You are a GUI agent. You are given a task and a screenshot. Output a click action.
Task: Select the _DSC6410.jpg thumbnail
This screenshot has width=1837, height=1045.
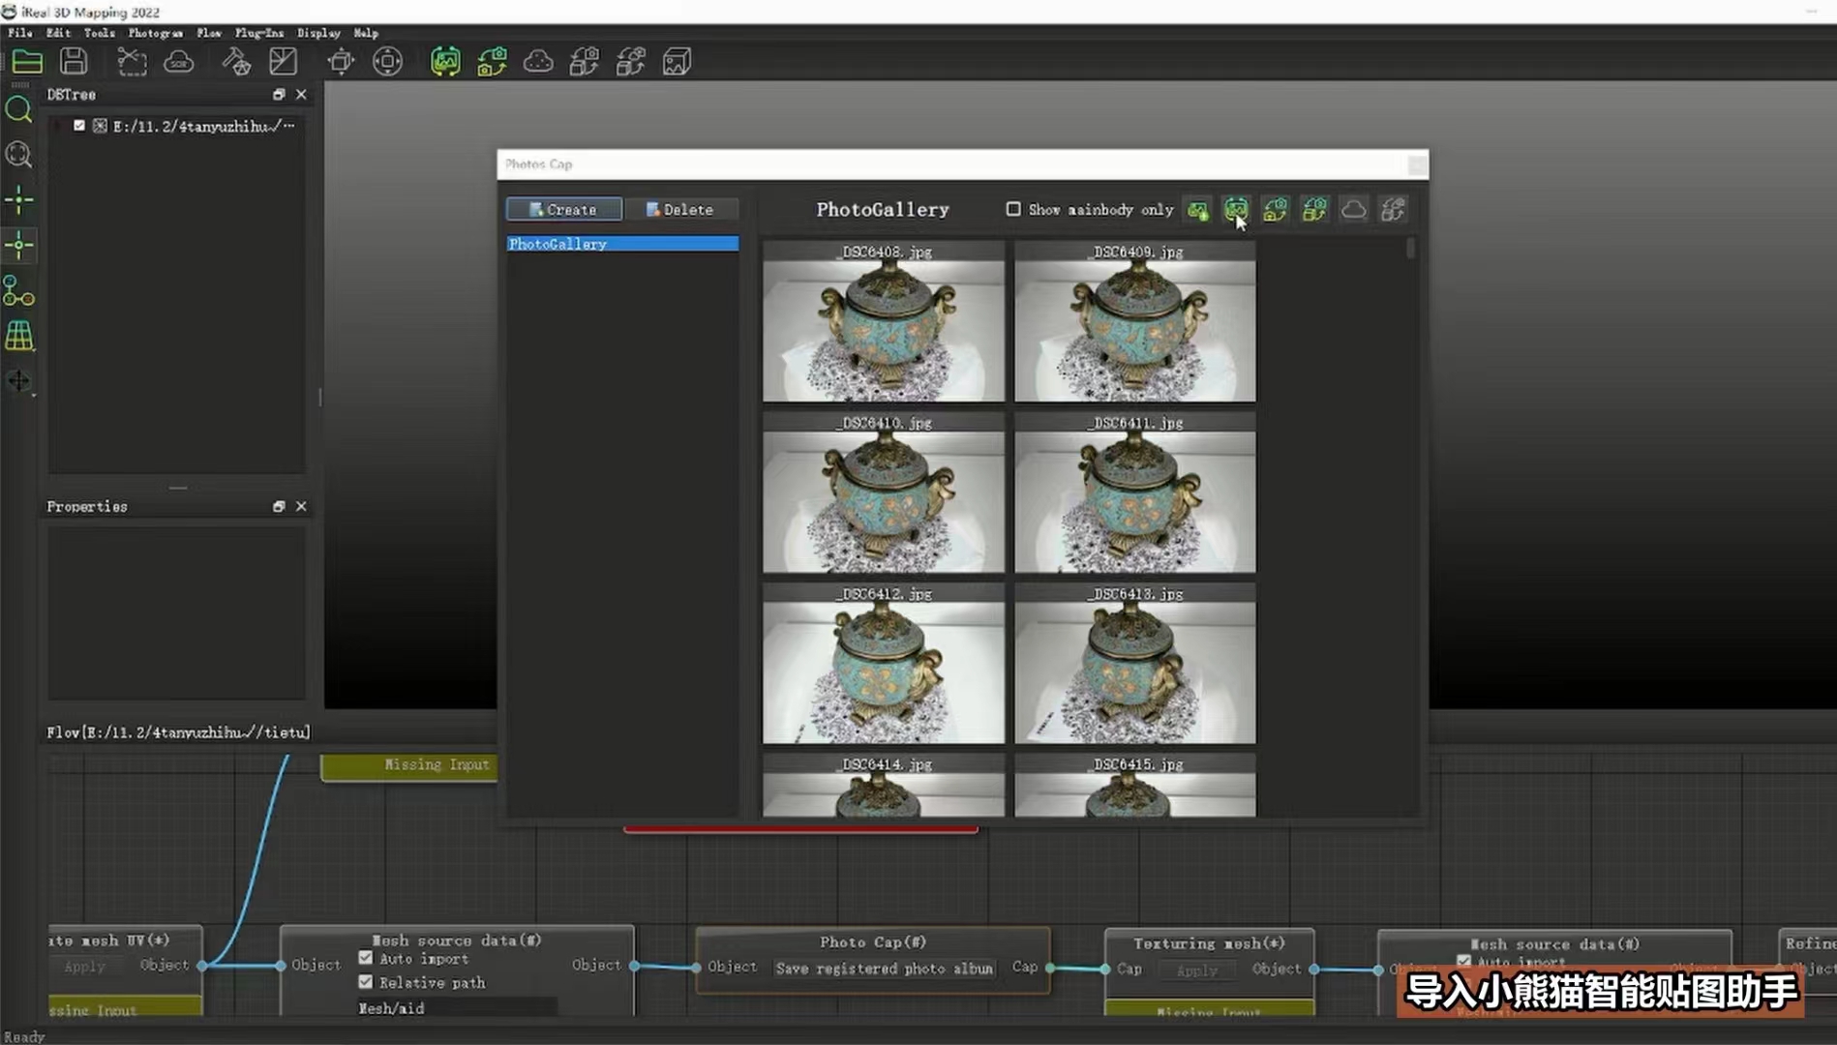(884, 493)
